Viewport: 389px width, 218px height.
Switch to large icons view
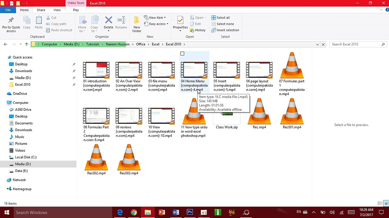coord(386,203)
